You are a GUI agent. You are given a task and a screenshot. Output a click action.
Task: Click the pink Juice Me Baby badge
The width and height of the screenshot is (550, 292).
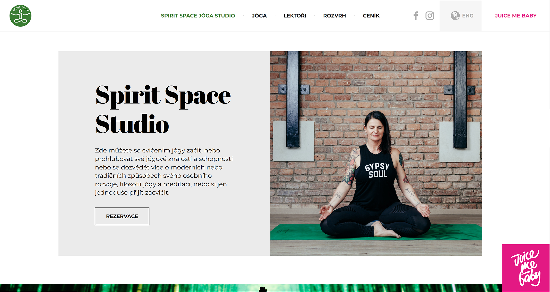click(x=526, y=268)
